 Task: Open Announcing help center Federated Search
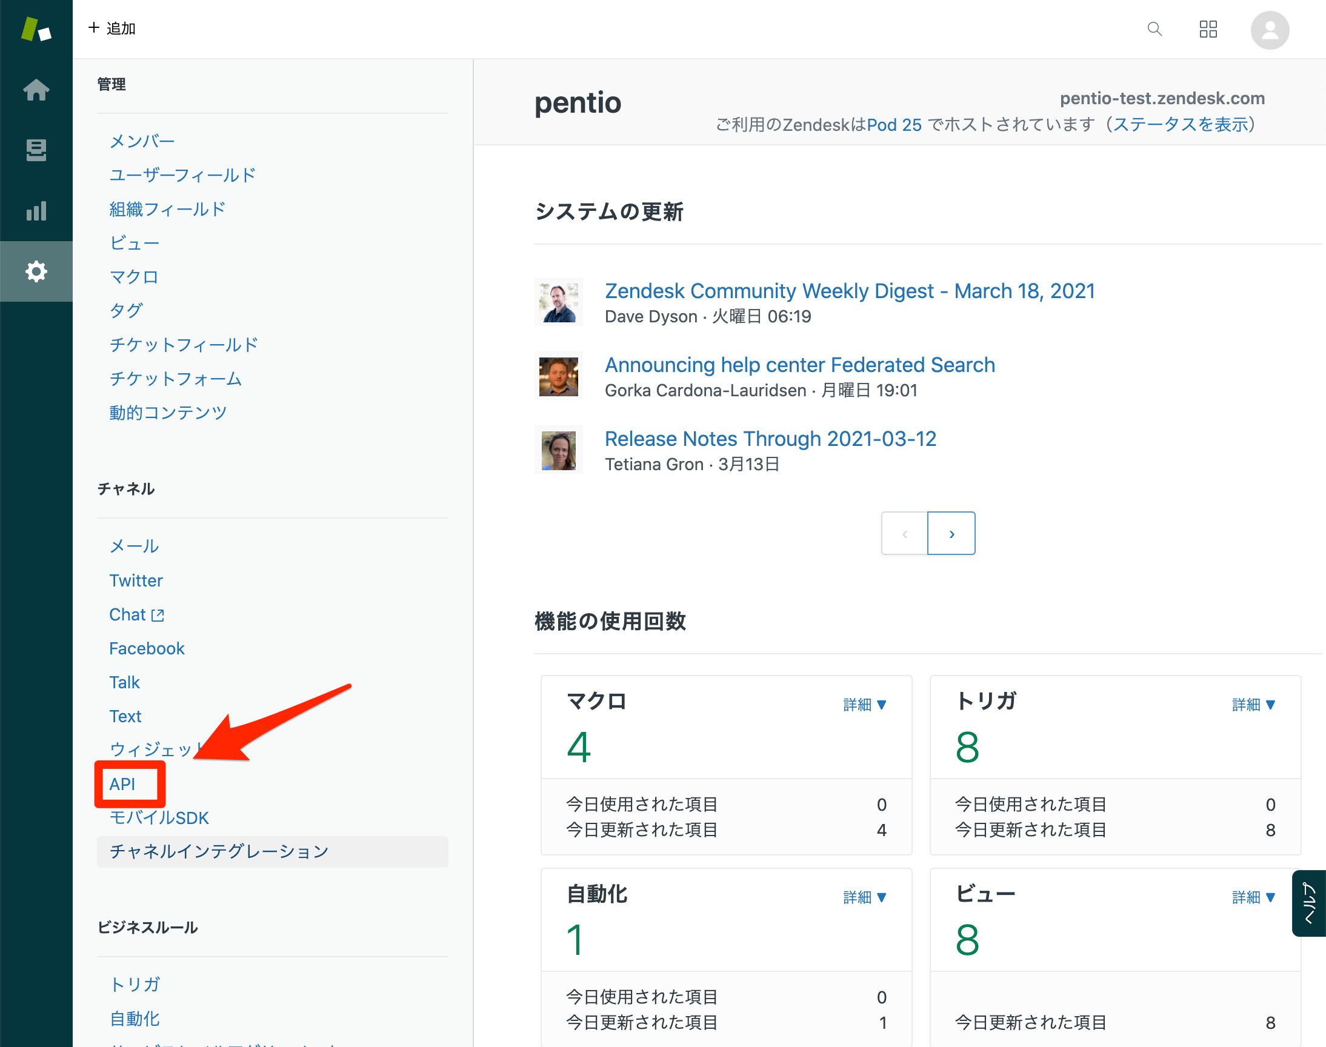pyautogui.click(x=799, y=365)
